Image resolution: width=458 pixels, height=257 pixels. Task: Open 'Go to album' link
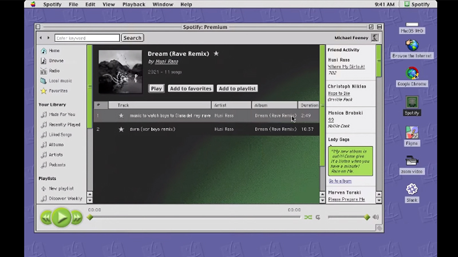click(x=340, y=181)
